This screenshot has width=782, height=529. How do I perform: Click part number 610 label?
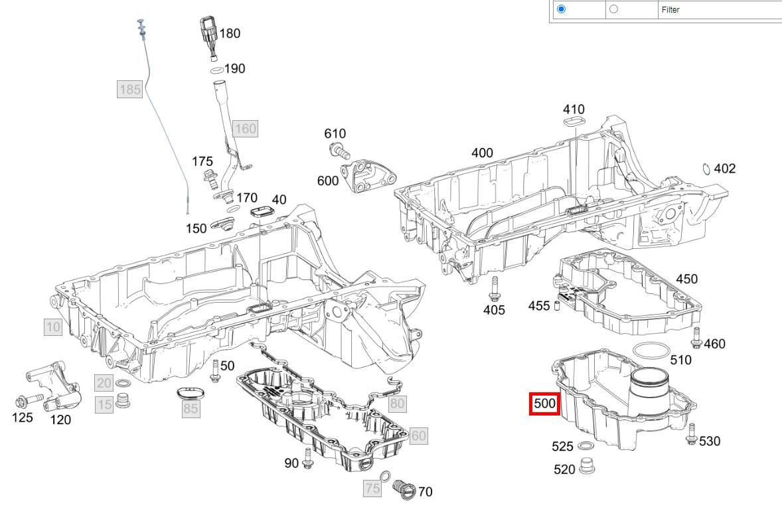(x=335, y=134)
